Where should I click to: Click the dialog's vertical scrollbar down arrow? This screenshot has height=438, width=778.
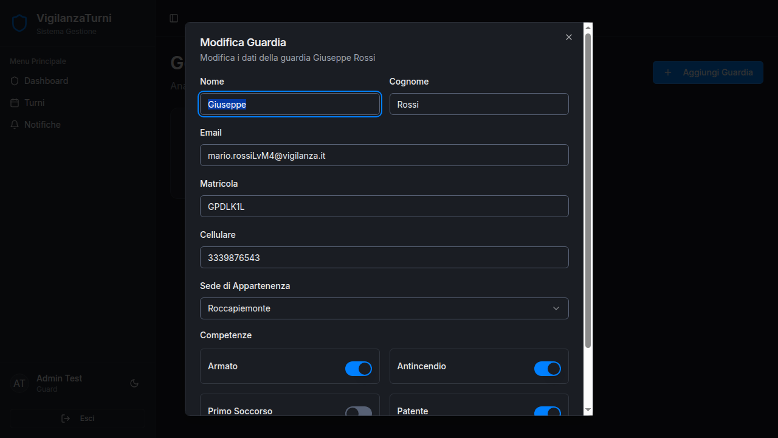588,410
